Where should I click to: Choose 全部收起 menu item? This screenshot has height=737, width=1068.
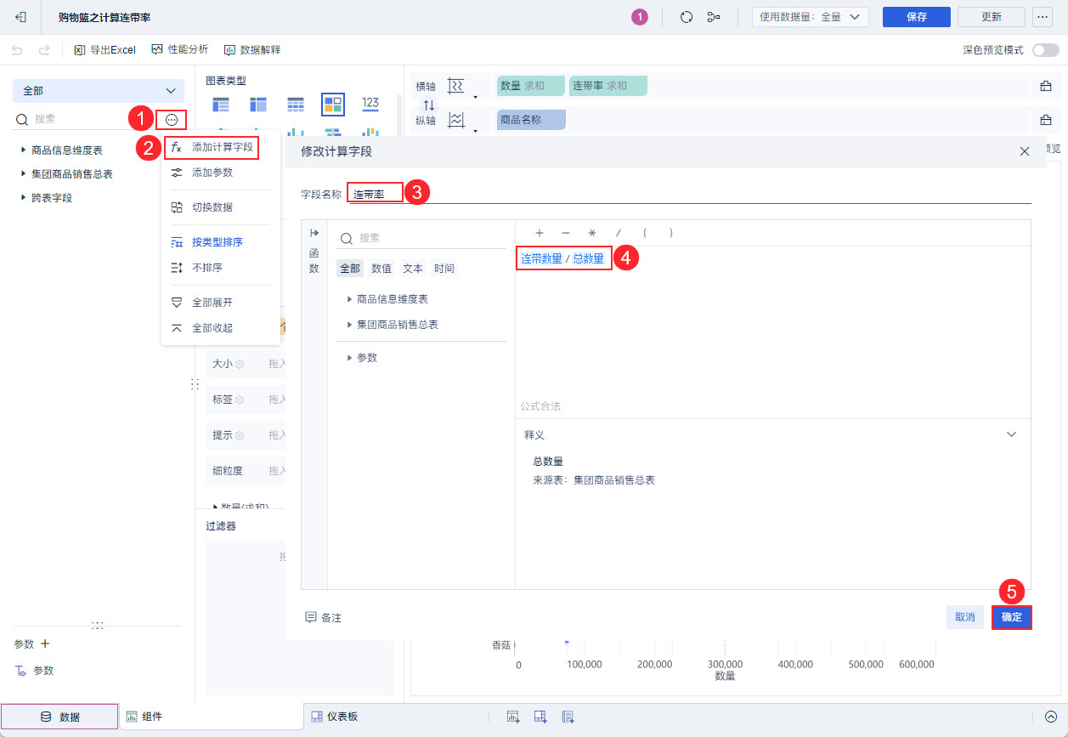coord(221,328)
